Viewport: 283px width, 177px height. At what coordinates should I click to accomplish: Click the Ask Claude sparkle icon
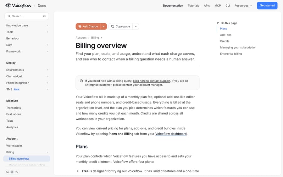(x=80, y=26)
